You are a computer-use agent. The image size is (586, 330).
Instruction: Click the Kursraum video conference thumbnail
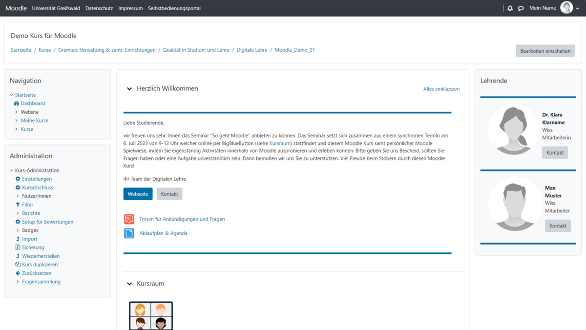(151, 316)
